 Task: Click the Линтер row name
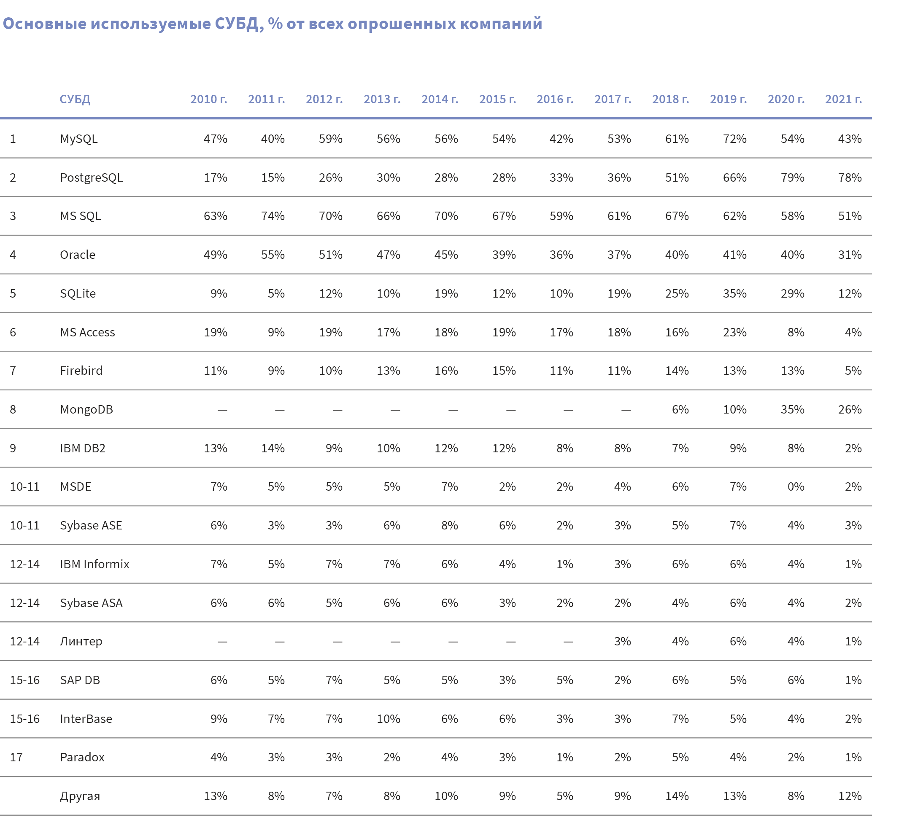click(81, 641)
